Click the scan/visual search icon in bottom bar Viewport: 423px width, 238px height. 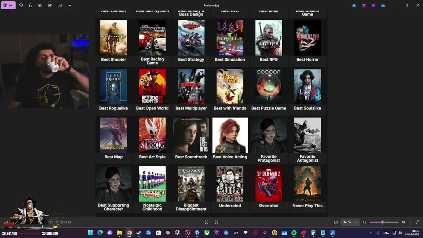[207, 222]
